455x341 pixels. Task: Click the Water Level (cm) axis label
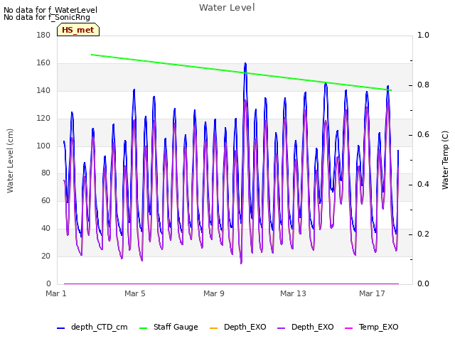pos(10,161)
